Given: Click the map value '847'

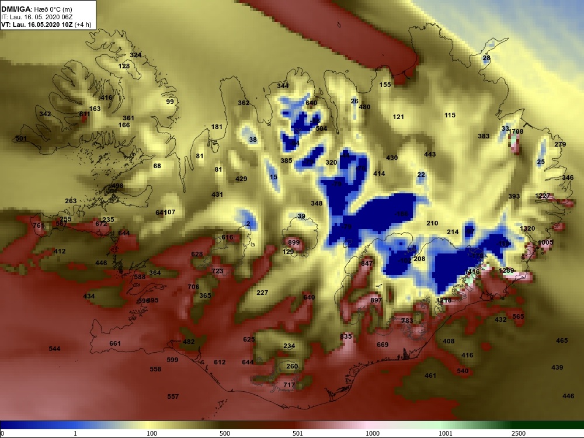Looking at the screenshot, I should [x=367, y=263].
